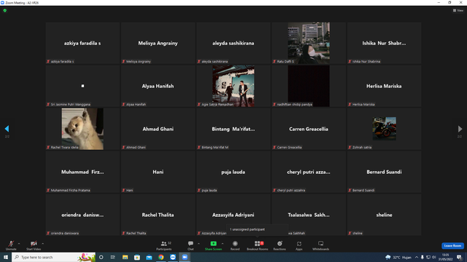
Task: Open the Reactions menu
Action: [279, 245]
